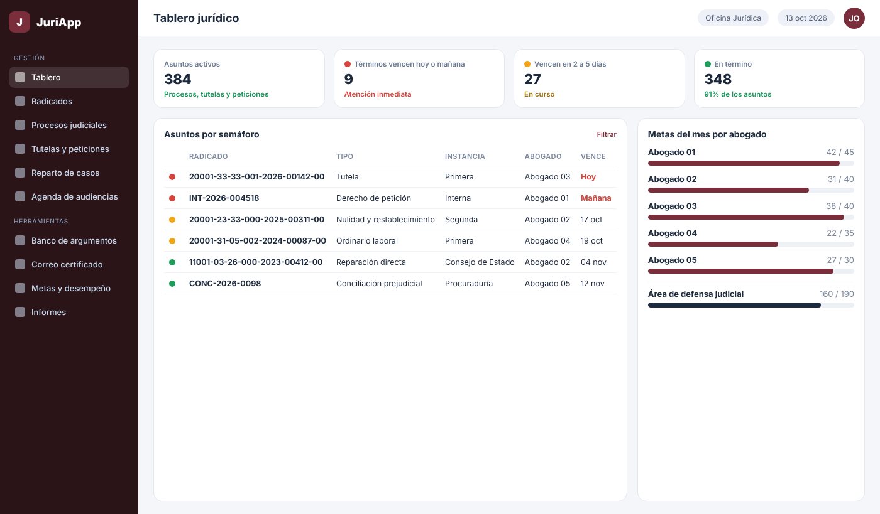
Task: Click the En término card
Action: pyautogui.click(x=779, y=78)
